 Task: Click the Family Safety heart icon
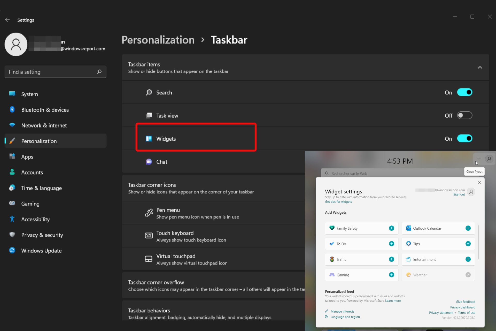332,228
